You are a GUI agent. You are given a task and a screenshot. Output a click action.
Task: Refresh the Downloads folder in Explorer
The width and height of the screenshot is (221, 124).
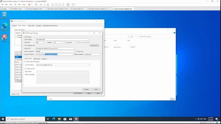click(132, 37)
